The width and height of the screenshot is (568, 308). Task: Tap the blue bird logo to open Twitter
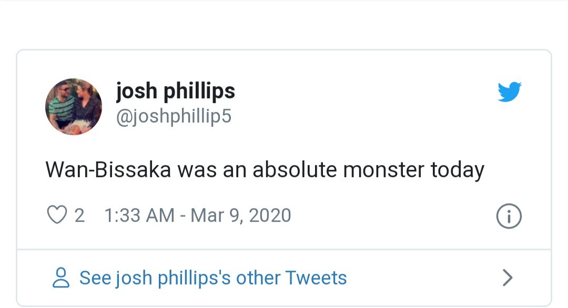[x=509, y=92]
